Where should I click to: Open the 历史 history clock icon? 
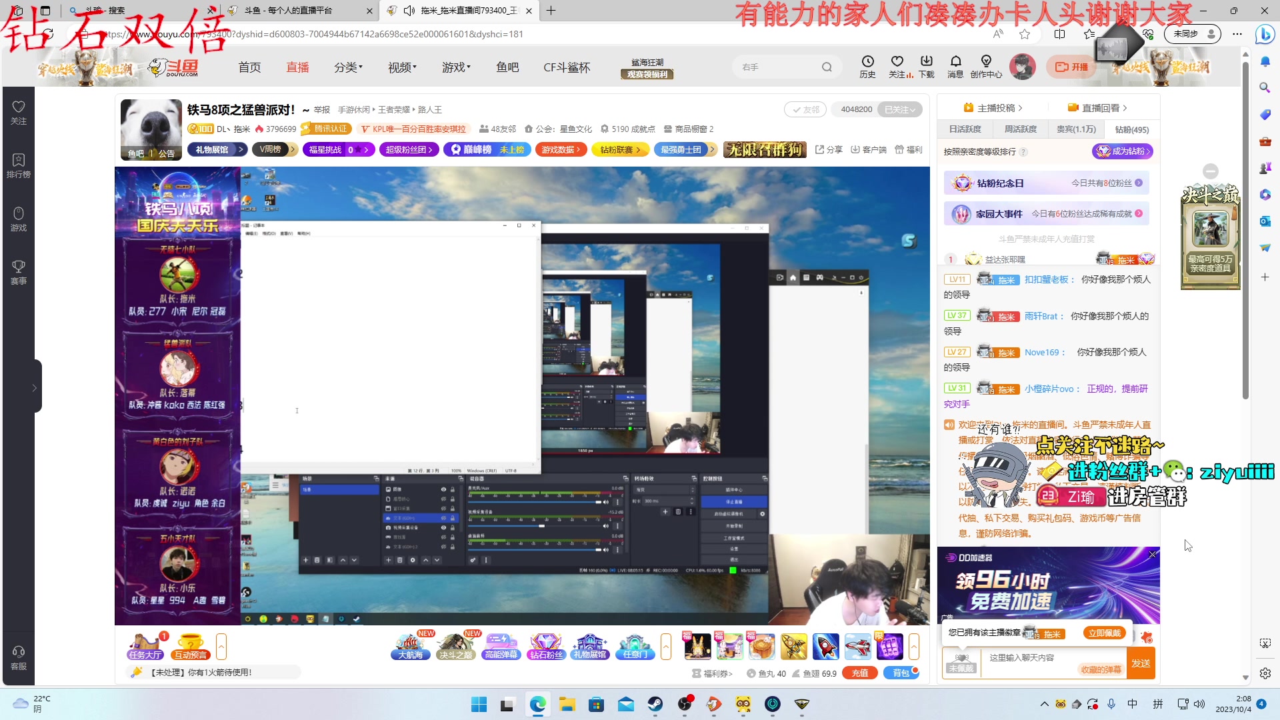(x=867, y=66)
